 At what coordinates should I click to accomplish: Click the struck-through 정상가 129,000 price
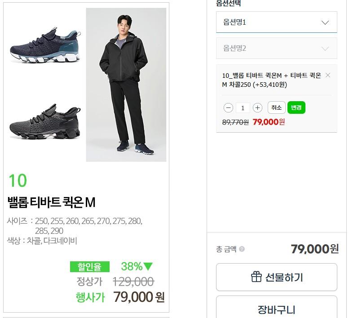pos(133,282)
